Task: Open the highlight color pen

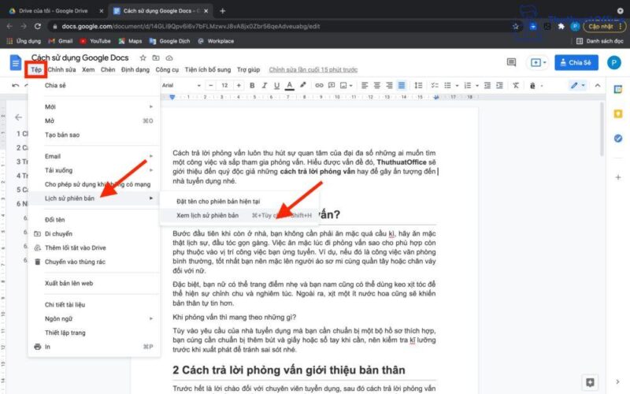Action: (302, 85)
